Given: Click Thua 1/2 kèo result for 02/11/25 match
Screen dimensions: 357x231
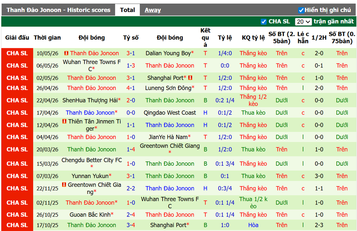Looking at the screenshot, I should (253, 202).
